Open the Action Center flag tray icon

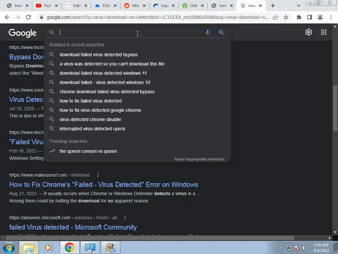click(297, 248)
